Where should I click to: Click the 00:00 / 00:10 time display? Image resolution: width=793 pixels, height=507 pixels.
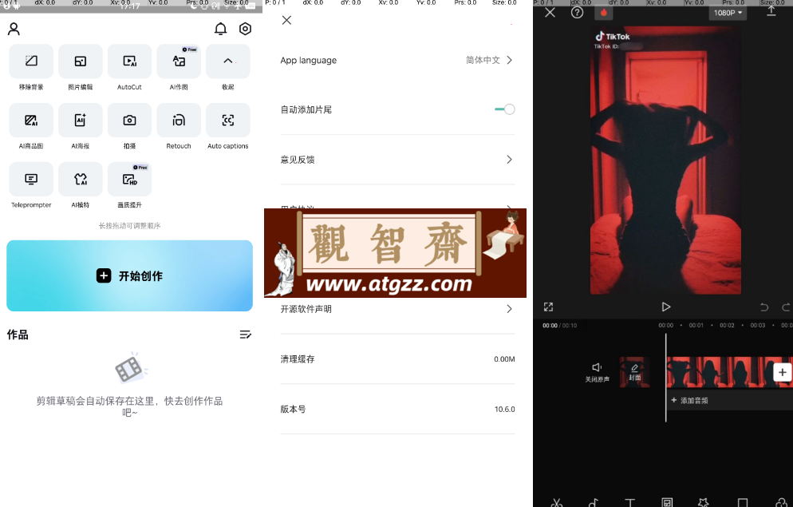(559, 326)
